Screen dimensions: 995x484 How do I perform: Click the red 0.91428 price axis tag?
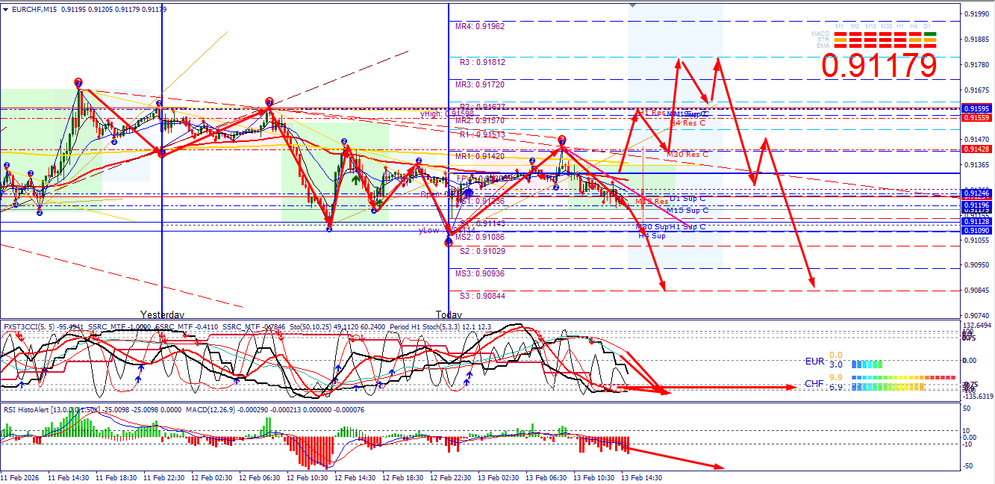coord(976,149)
